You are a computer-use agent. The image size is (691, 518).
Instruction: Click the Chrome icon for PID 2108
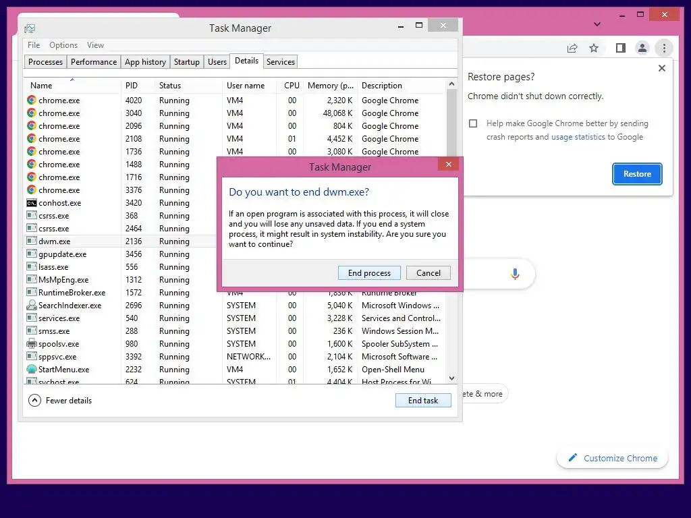click(x=31, y=138)
